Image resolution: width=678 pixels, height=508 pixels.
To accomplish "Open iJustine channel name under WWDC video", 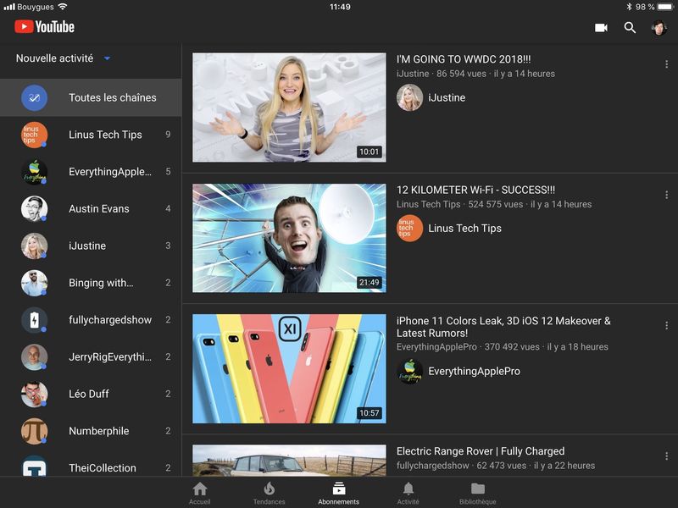I will [447, 97].
